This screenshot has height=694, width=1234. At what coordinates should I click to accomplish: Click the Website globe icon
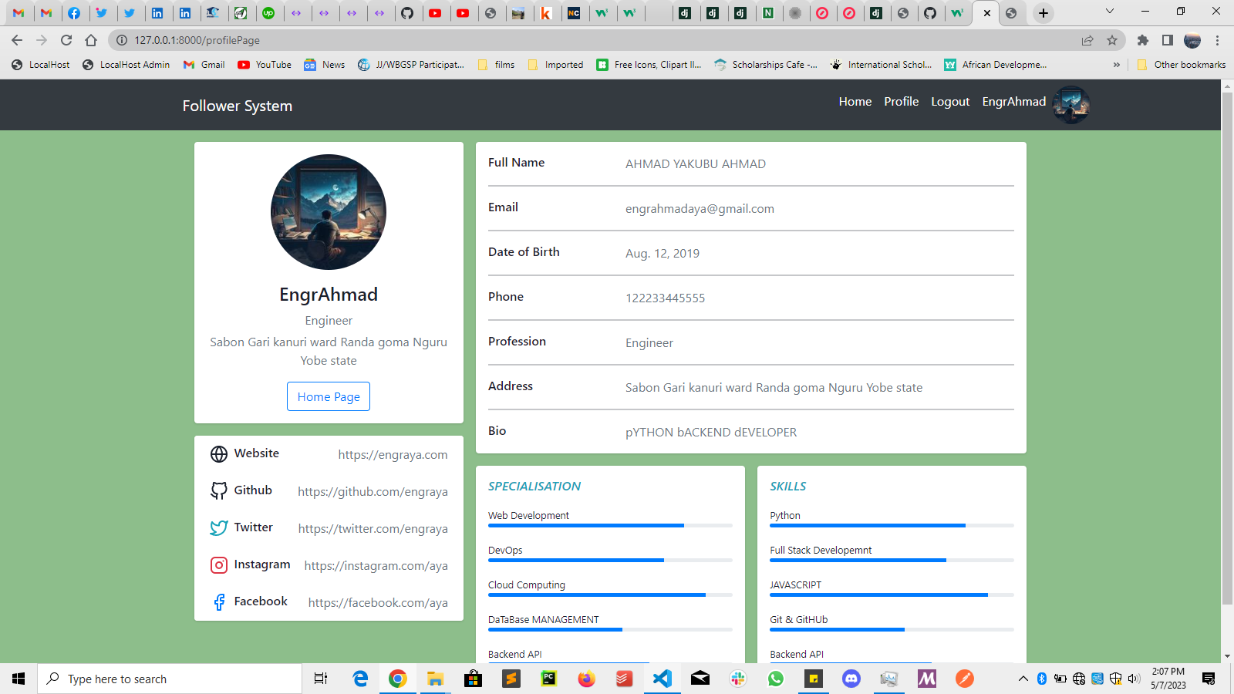pos(218,454)
